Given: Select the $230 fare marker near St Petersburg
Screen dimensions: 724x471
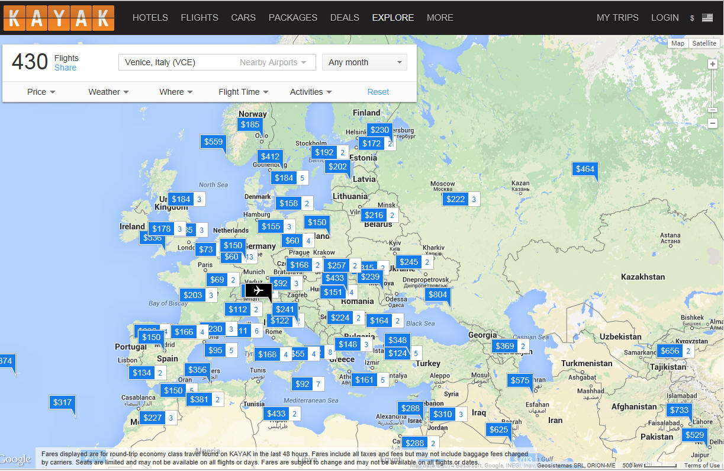Looking at the screenshot, I should pos(379,130).
